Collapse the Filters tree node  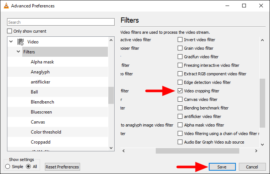[x=18, y=52]
